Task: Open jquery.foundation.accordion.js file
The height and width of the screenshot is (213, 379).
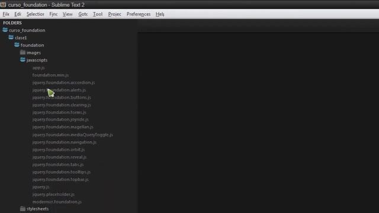Action: (x=63, y=83)
